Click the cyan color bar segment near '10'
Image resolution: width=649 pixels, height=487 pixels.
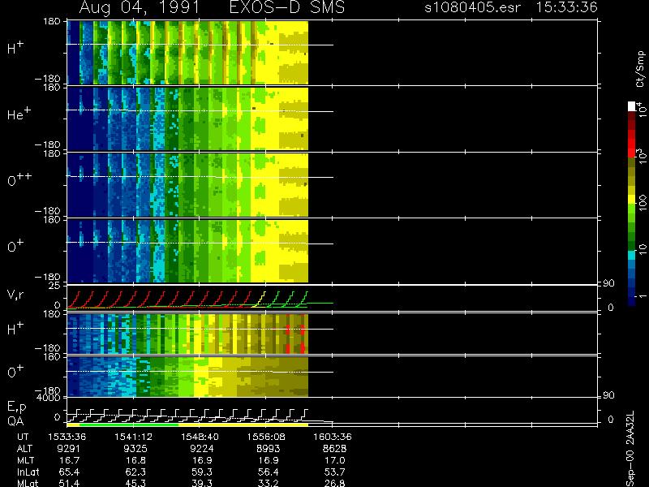pos(632,256)
